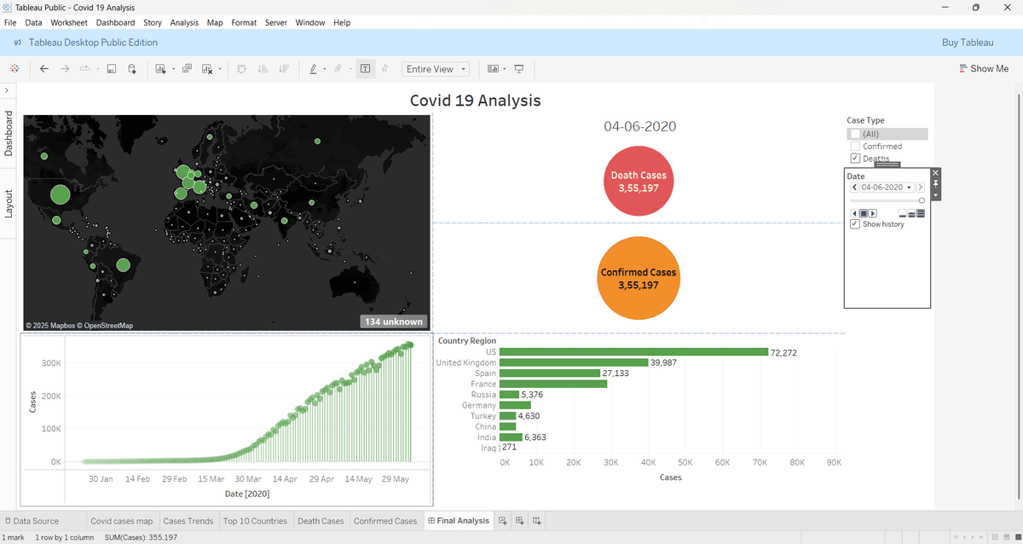Switch to the Top 10 Countries sheet tab
1023x544 pixels.
256,520
